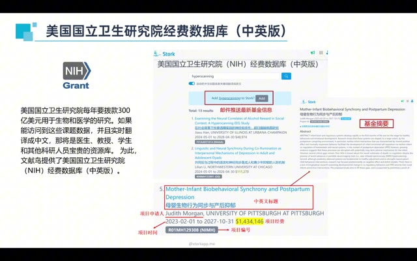Viewport: 417px width, 261px height.
Task: Click the megaphone icon in the abstract page
Action: pos(403,101)
